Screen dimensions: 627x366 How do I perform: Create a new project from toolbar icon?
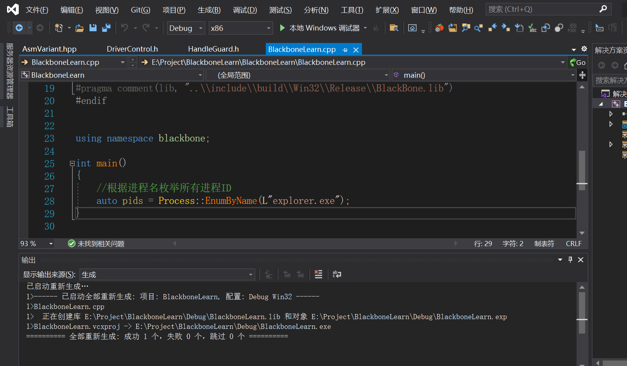[59, 28]
